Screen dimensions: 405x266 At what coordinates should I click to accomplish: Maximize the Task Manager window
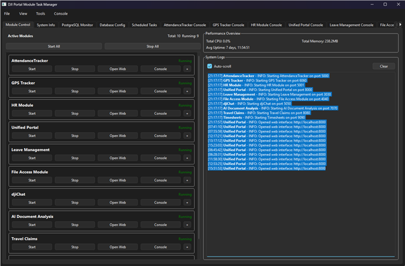coord(385,4)
